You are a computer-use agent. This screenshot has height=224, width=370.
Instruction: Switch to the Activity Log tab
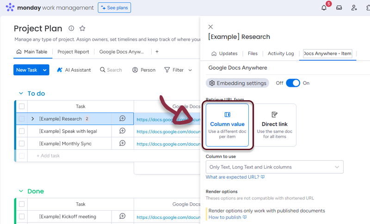[280, 54]
